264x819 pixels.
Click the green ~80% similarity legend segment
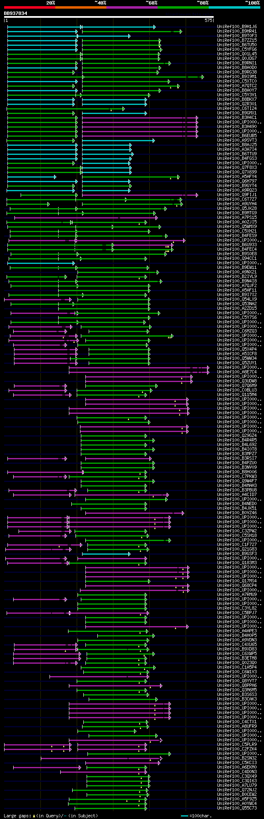click(x=183, y=7)
